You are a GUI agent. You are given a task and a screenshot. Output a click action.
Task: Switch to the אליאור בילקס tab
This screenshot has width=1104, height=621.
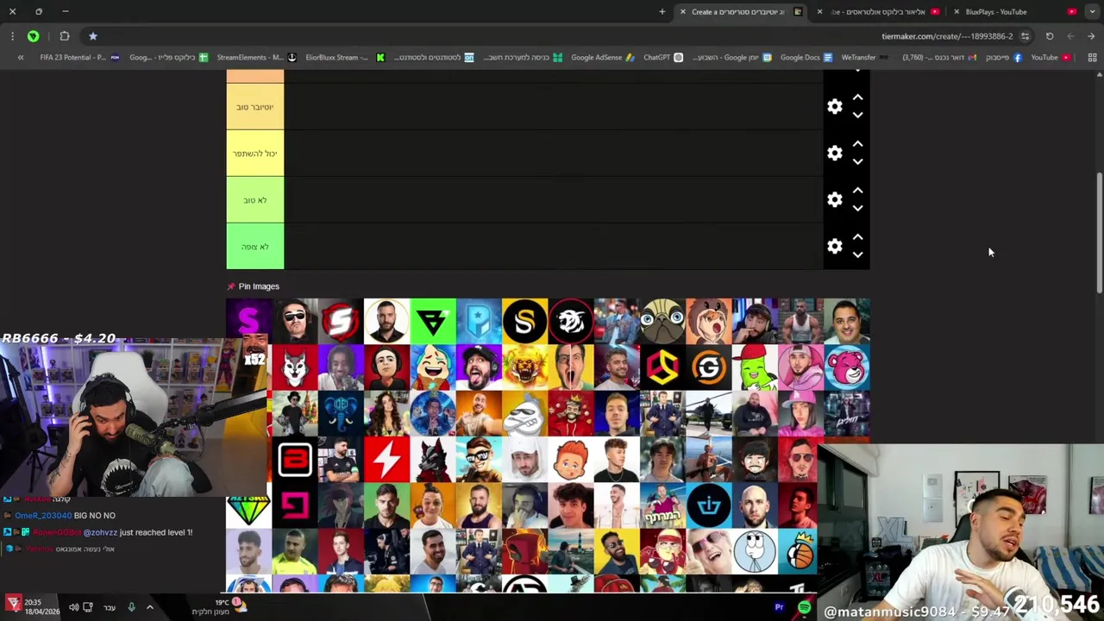pyautogui.click(x=878, y=12)
